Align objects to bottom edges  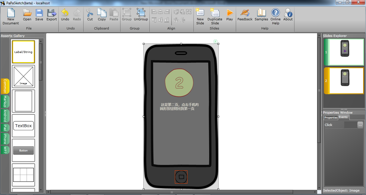pyautogui.click(x=167, y=20)
